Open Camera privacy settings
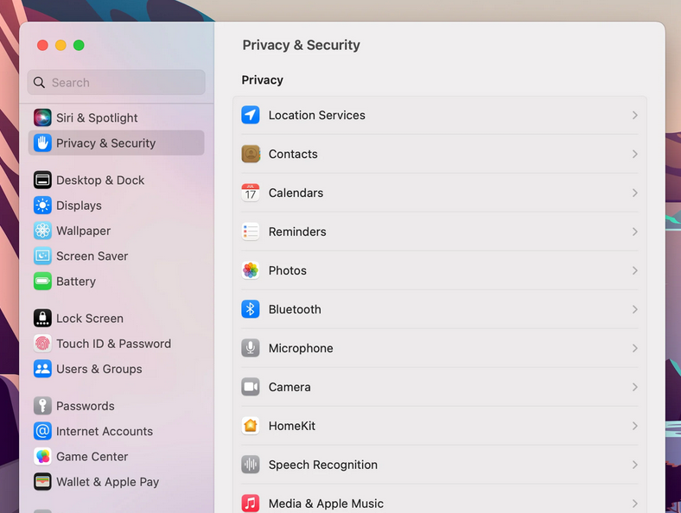 coord(440,387)
